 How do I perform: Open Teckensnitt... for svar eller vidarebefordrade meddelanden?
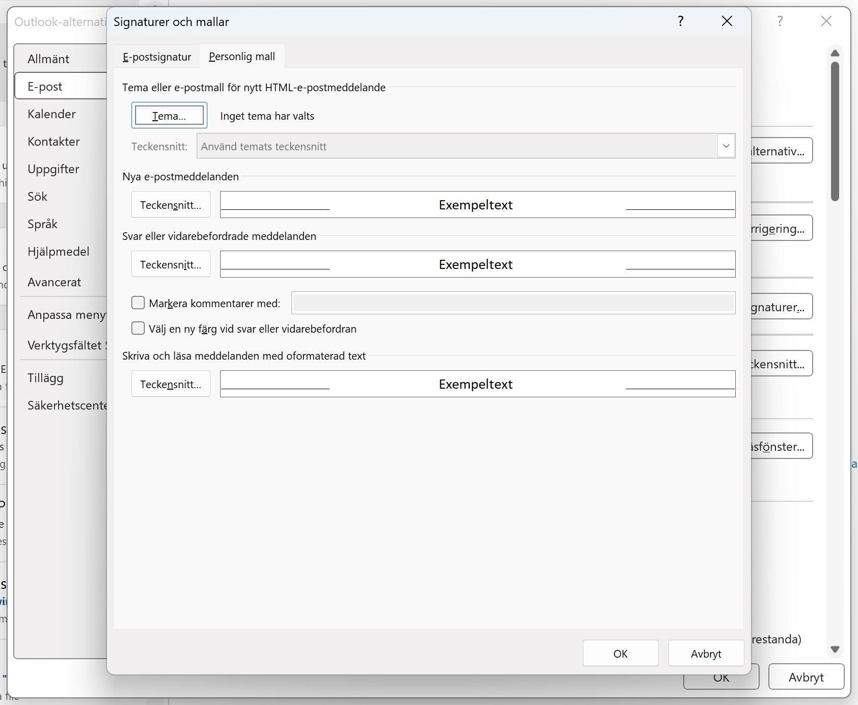[x=170, y=264]
